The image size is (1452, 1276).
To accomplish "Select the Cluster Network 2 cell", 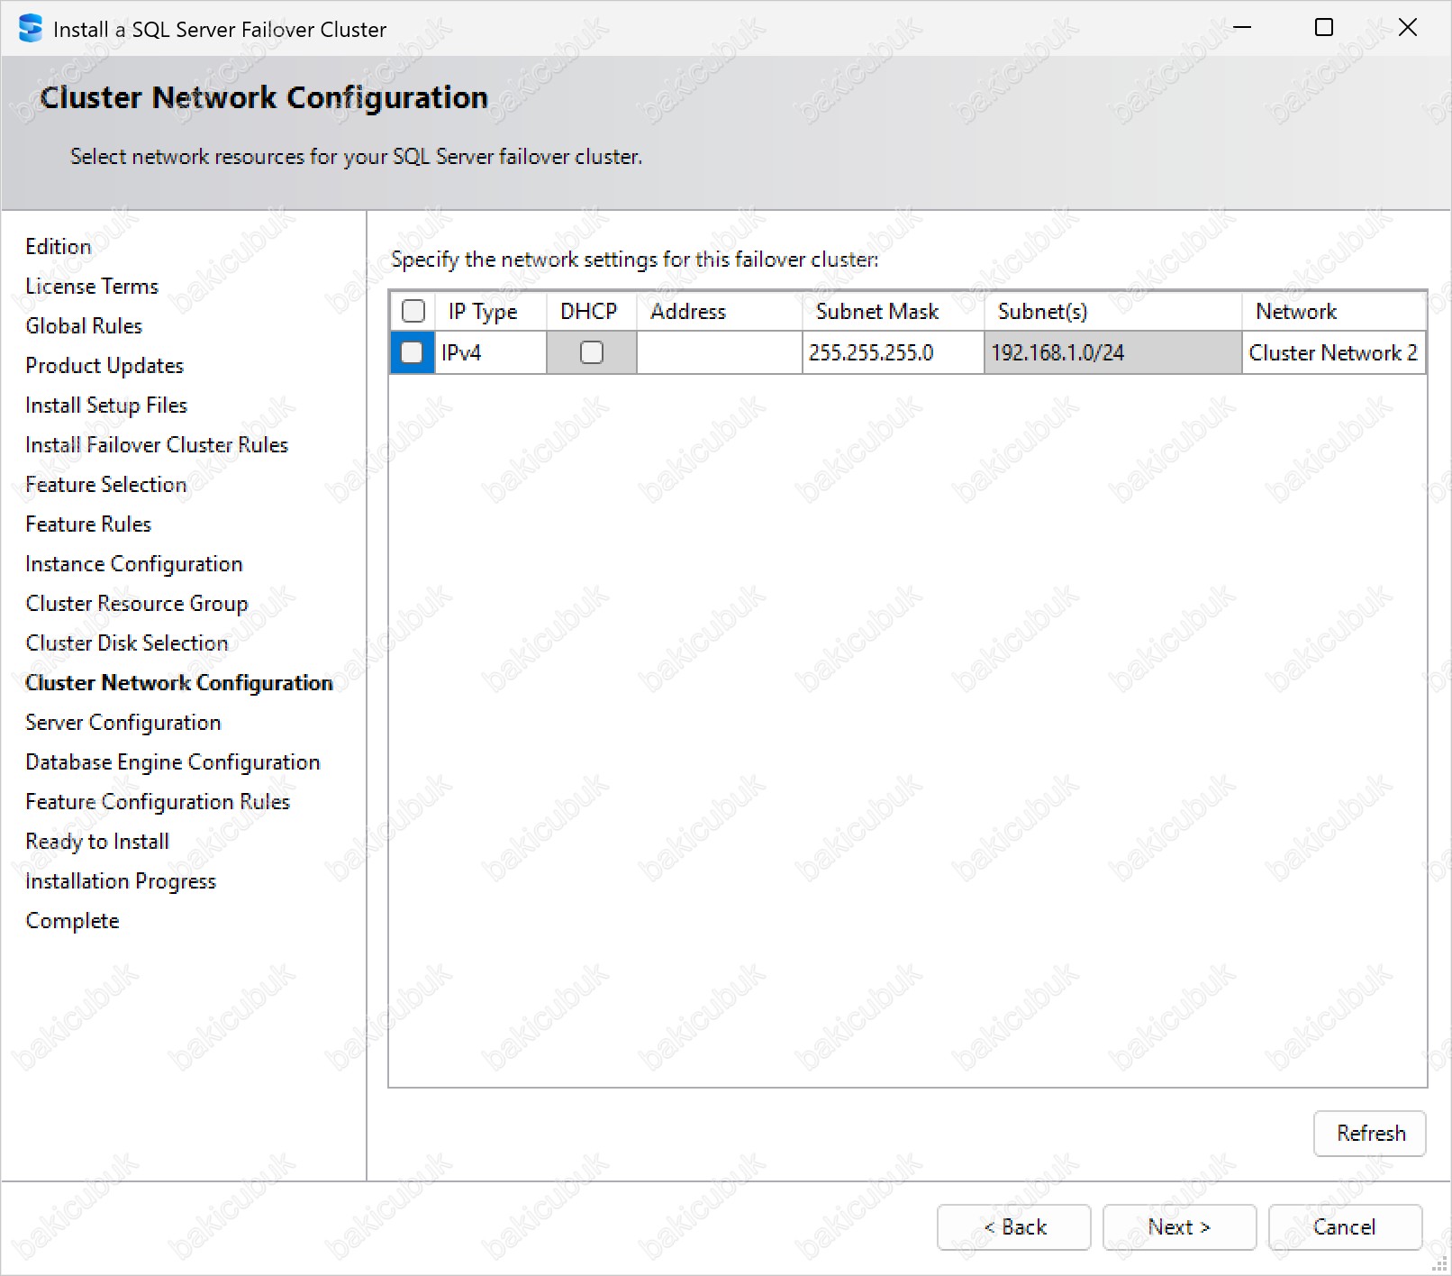I will coord(1332,352).
